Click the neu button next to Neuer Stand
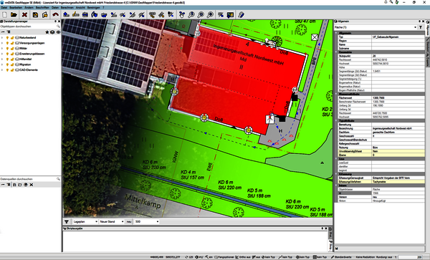The image size is (430, 260). click(x=129, y=221)
